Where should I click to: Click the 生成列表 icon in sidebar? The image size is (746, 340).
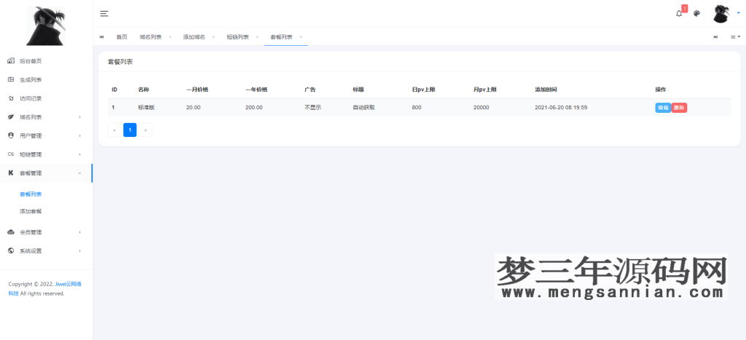click(x=11, y=79)
